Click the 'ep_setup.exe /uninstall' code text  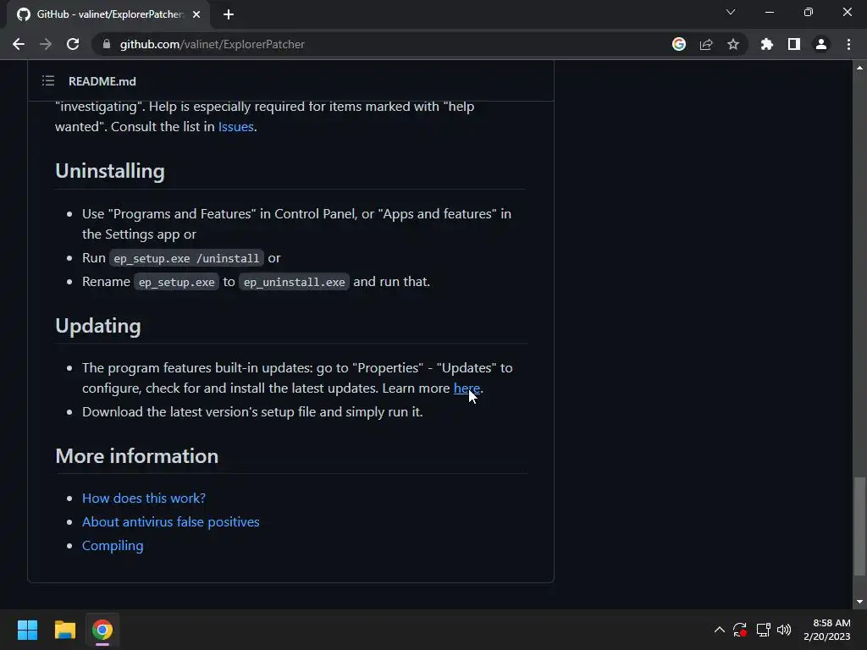(x=186, y=258)
